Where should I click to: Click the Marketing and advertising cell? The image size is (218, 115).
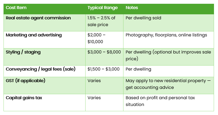[34, 35]
